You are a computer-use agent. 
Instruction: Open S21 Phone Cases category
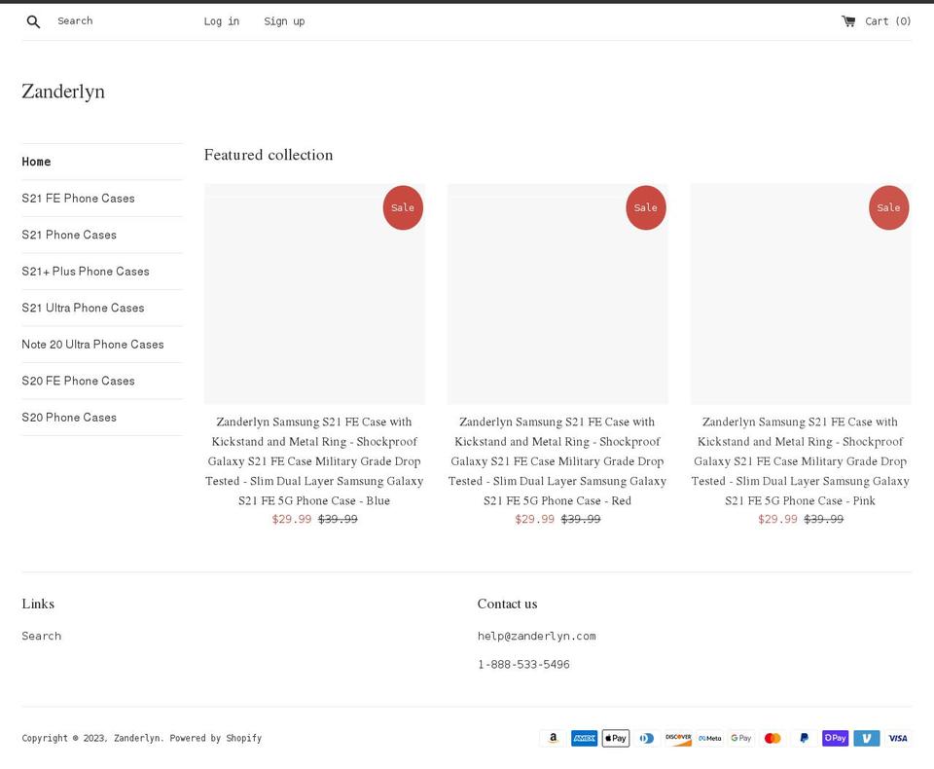pos(69,235)
